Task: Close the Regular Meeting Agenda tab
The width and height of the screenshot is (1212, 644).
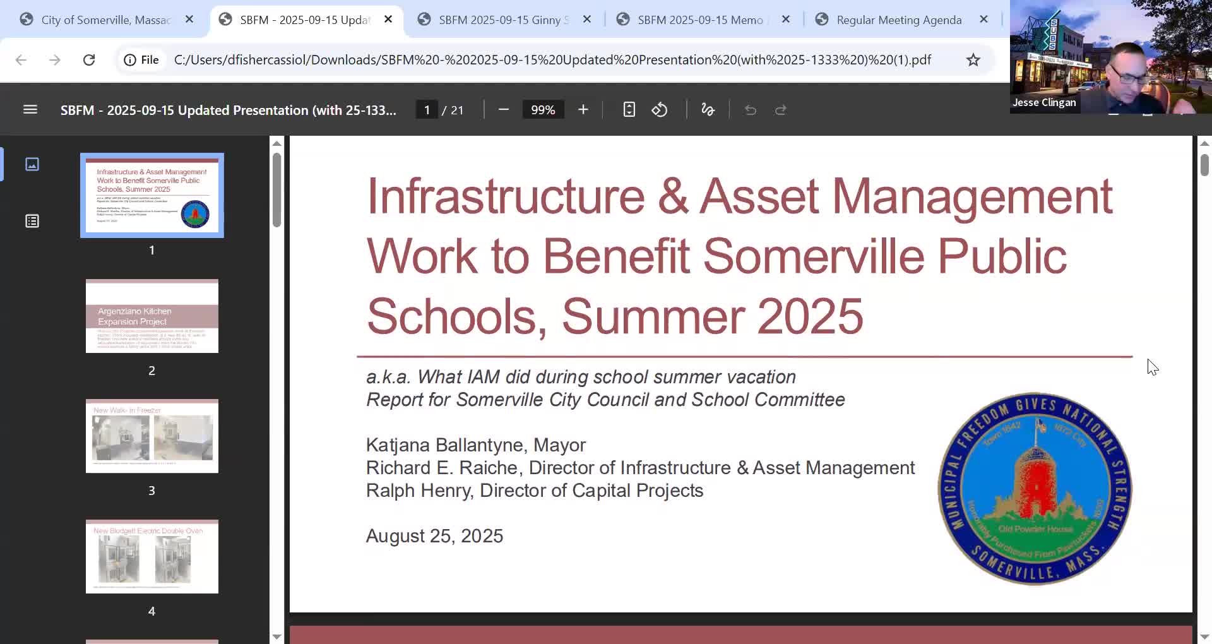Action: (983, 20)
